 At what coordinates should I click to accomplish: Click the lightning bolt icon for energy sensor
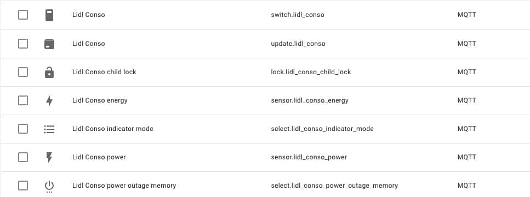49,101
